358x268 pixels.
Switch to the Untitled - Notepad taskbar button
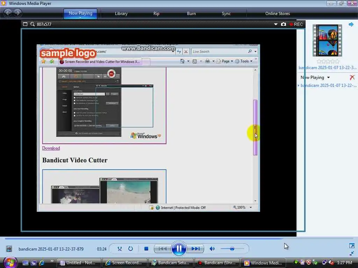tap(79, 263)
